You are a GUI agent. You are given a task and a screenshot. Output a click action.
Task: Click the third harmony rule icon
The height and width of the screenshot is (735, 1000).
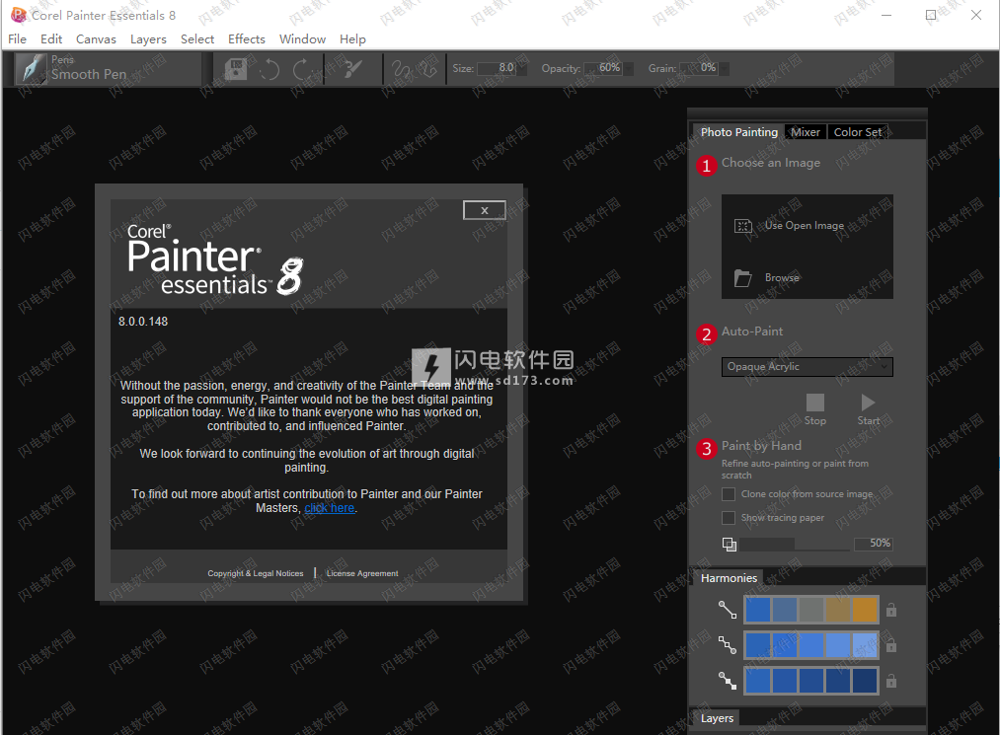(x=728, y=681)
